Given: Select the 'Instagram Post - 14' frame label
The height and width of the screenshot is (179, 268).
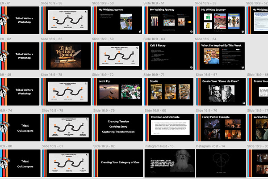Looking at the screenshot, I should 210,146.
